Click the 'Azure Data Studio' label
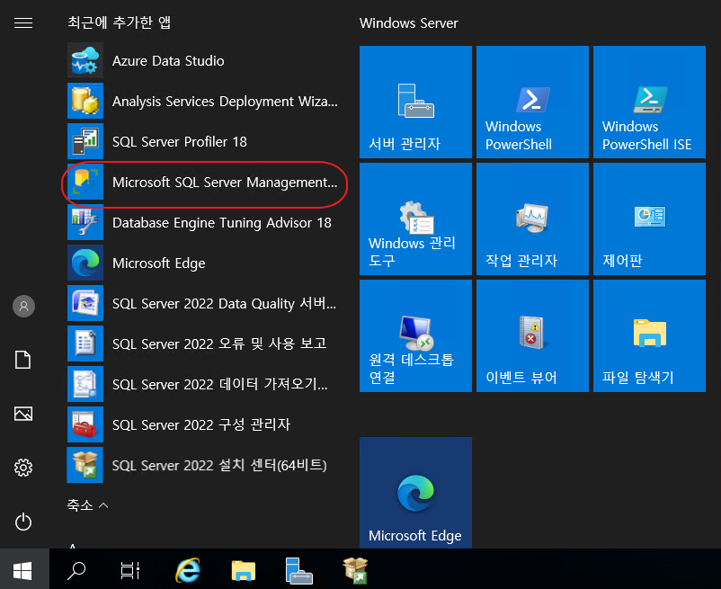This screenshot has width=721, height=589. pyautogui.click(x=168, y=60)
